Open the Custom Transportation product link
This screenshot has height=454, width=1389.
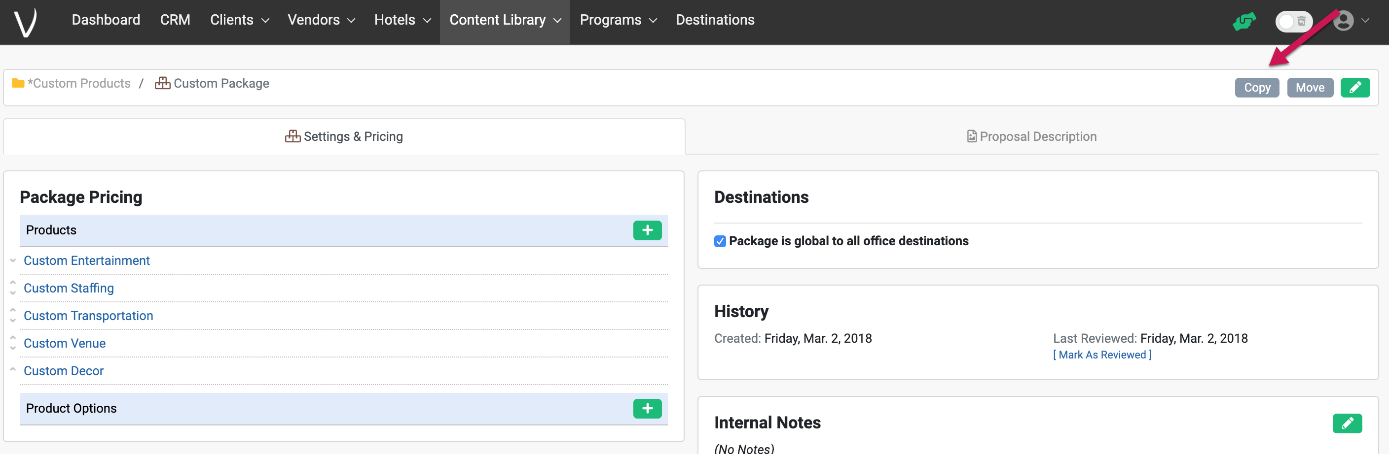click(x=88, y=316)
